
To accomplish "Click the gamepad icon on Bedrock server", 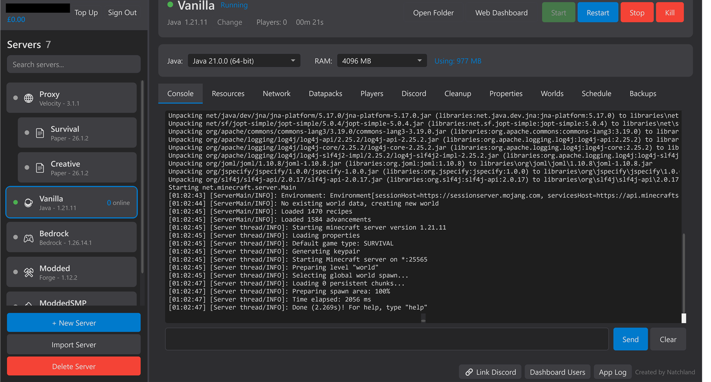I will tap(29, 237).
